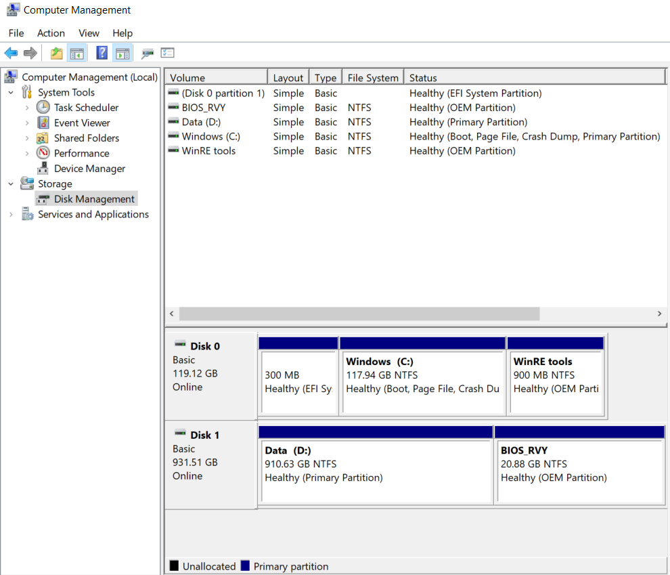This screenshot has height=575, width=670.
Task: Click the horizontal scrollbar thumb in volume list
Action: tap(359, 314)
